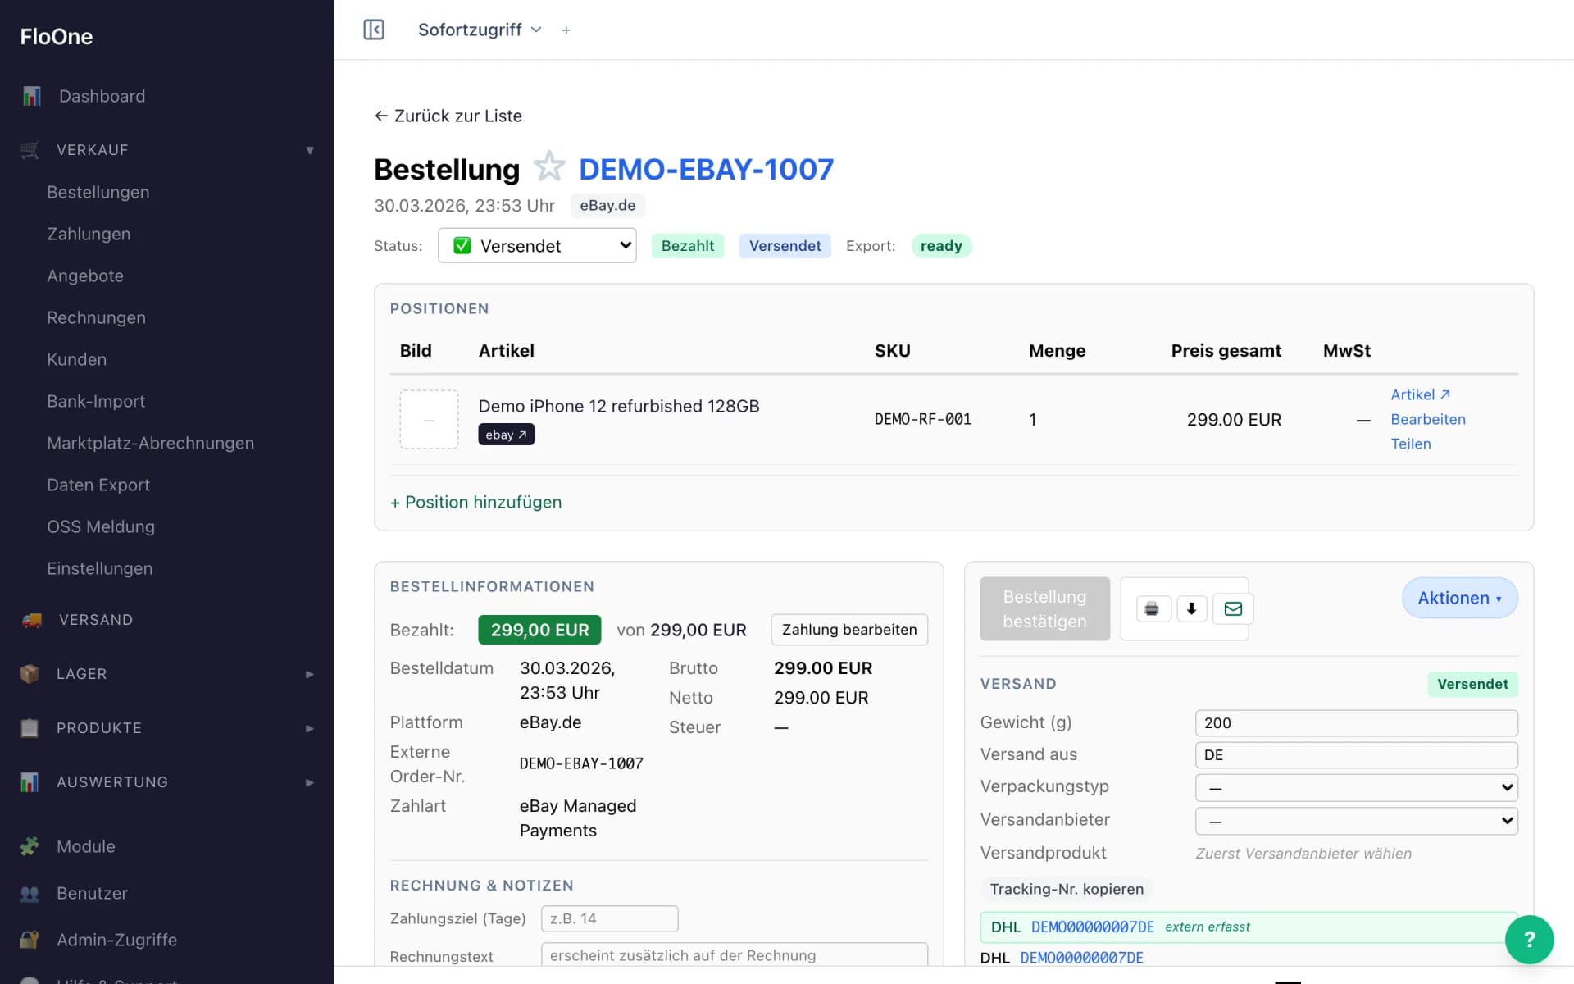This screenshot has height=984, width=1574.
Task: Click Tracking-Nr. kopieren button
Action: click(1067, 889)
